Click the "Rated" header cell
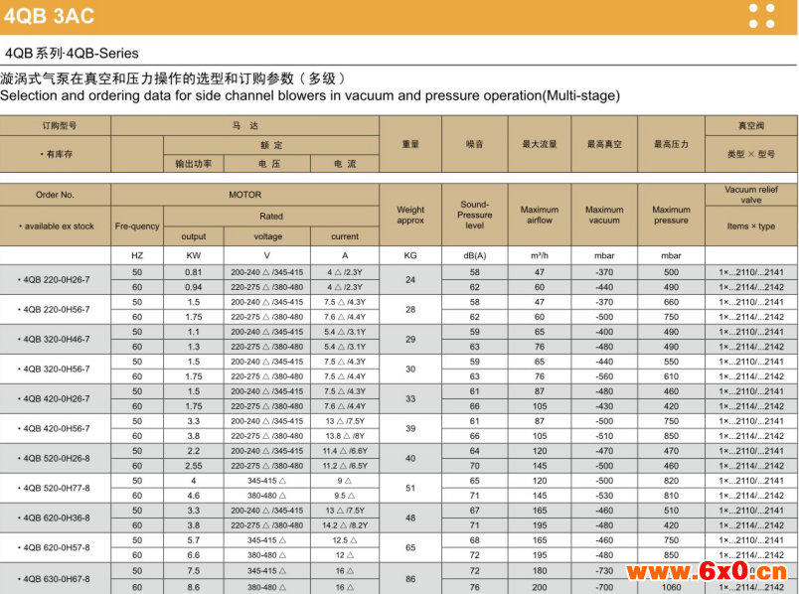 [x=271, y=216]
